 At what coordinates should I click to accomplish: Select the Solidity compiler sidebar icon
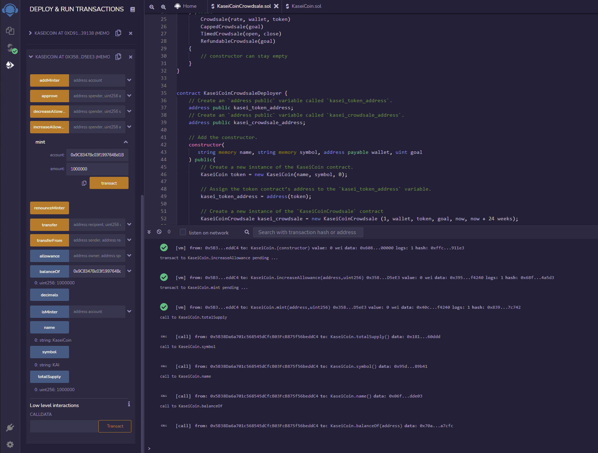tap(10, 48)
